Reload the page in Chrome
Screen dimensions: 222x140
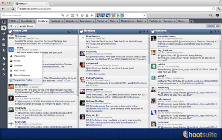13,9
